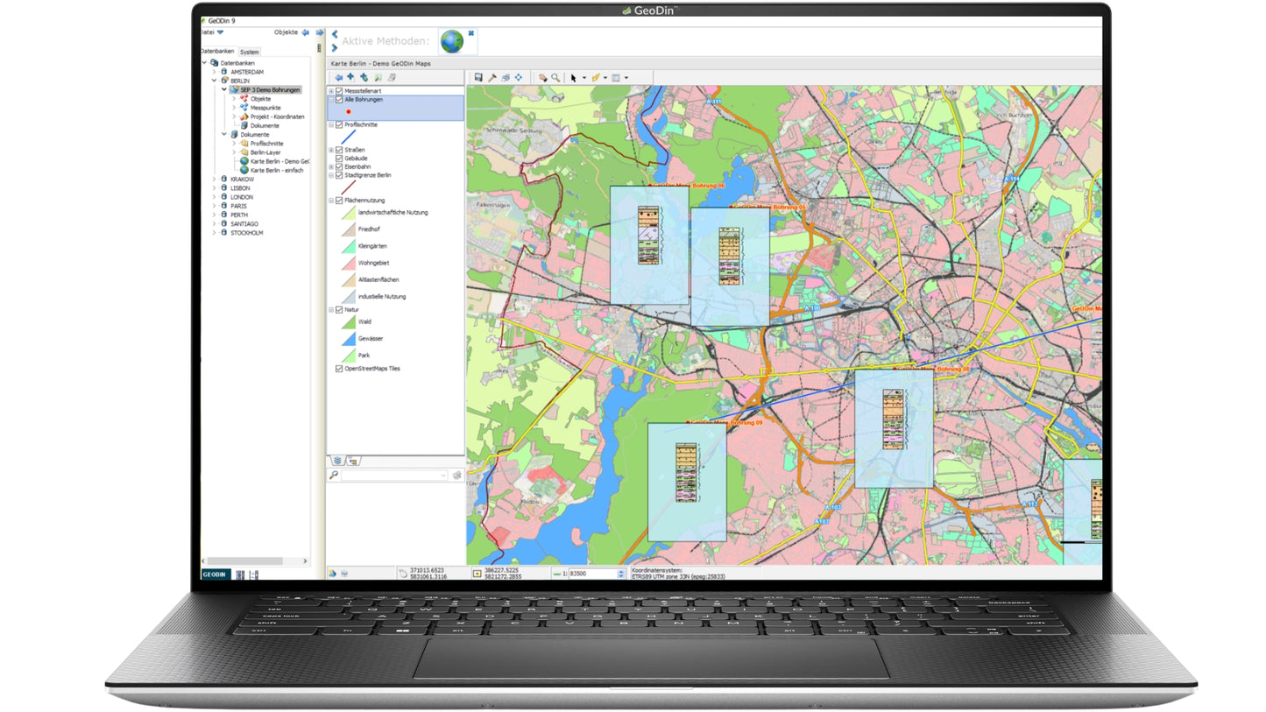Open the Datei menu
Image resolution: width=1266 pixels, height=712 pixels.
point(211,32)
